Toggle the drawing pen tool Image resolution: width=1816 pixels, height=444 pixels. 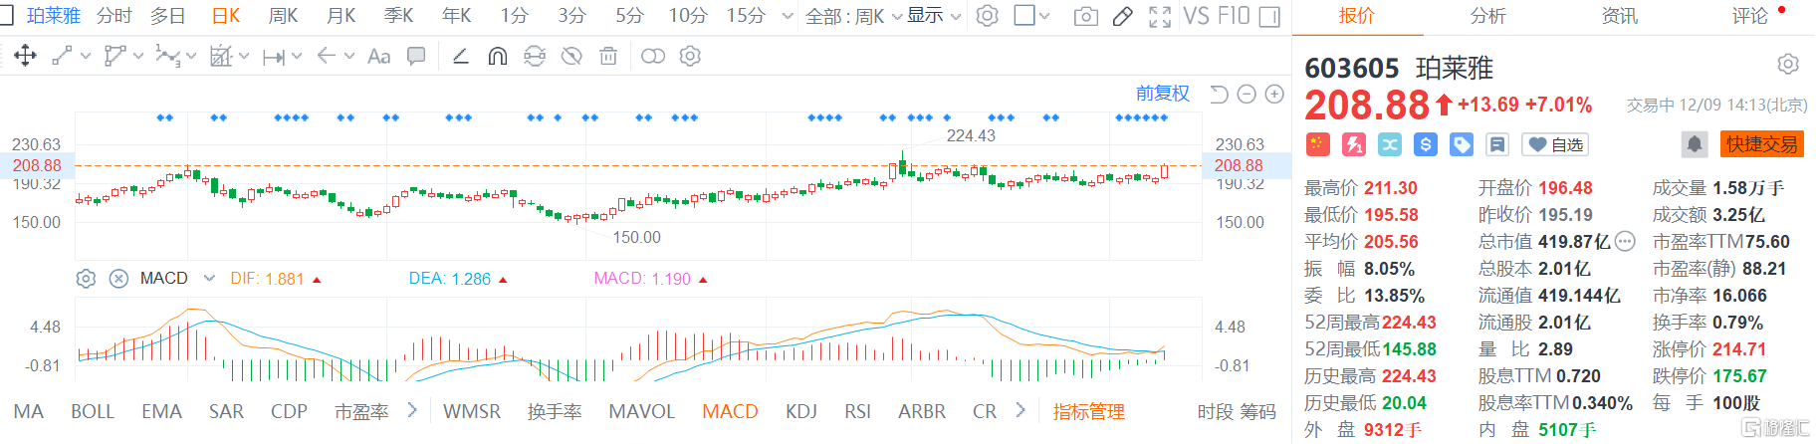pos(1123,16)
